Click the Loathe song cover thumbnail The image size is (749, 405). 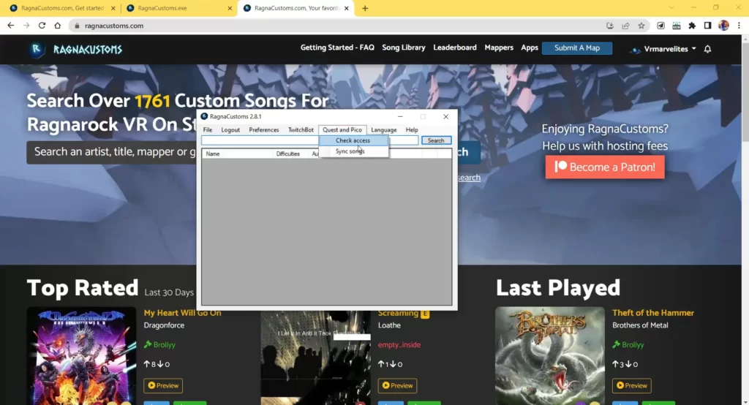tap(316, 358)
